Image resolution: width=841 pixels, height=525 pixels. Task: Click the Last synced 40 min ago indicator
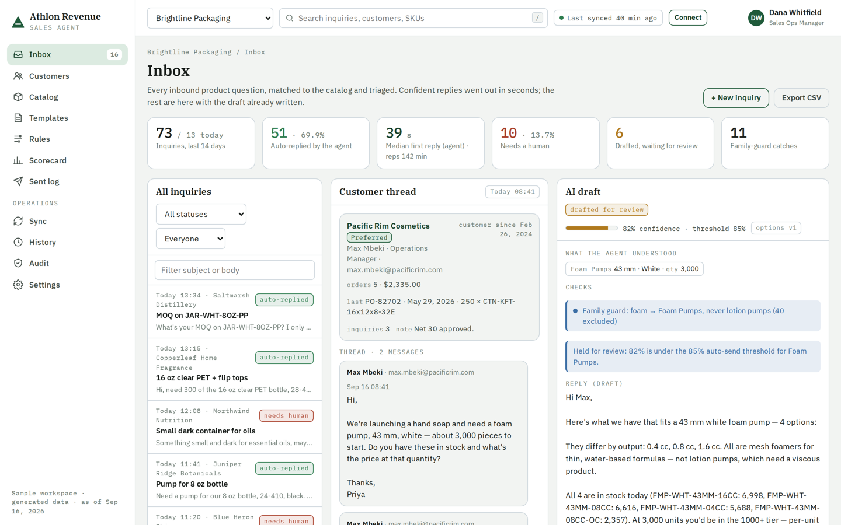pos(608,18)
